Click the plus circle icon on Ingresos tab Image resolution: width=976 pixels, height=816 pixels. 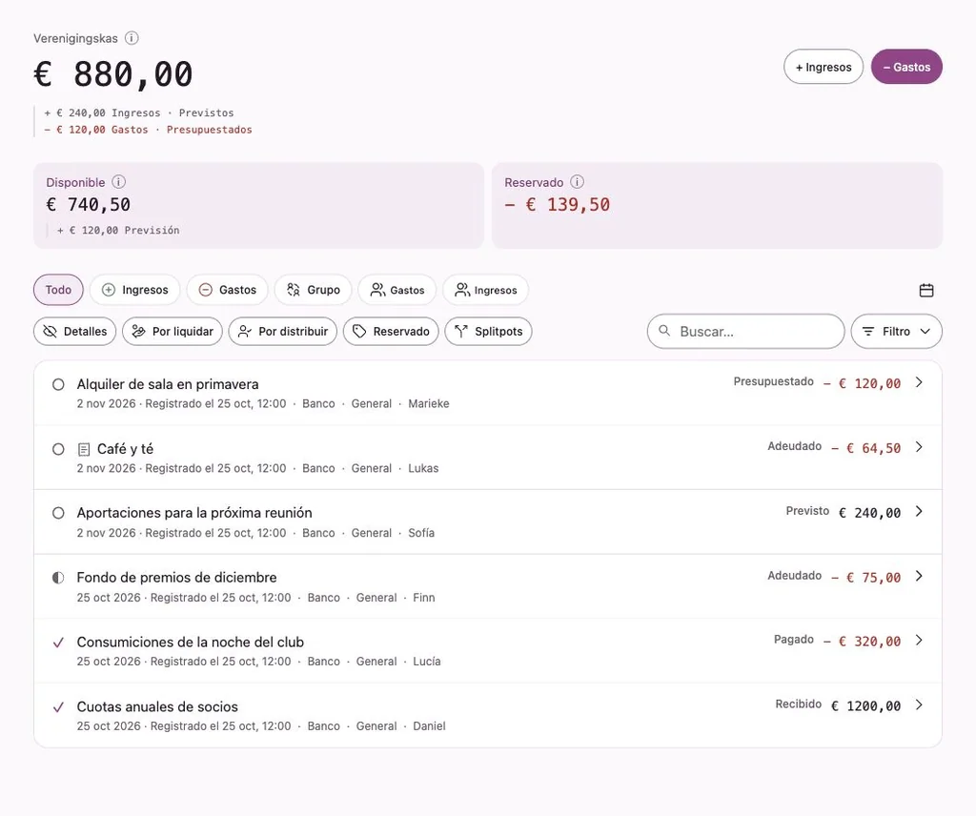click(x=109, y=290)
